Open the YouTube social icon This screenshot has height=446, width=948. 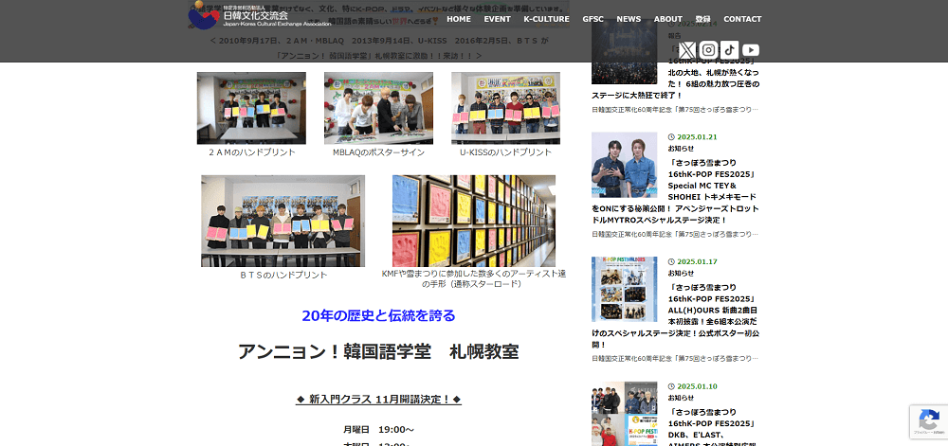[750, 50]
